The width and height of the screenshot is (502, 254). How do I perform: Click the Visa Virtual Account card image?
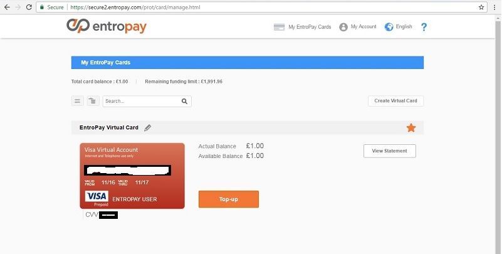coord(132,176)
